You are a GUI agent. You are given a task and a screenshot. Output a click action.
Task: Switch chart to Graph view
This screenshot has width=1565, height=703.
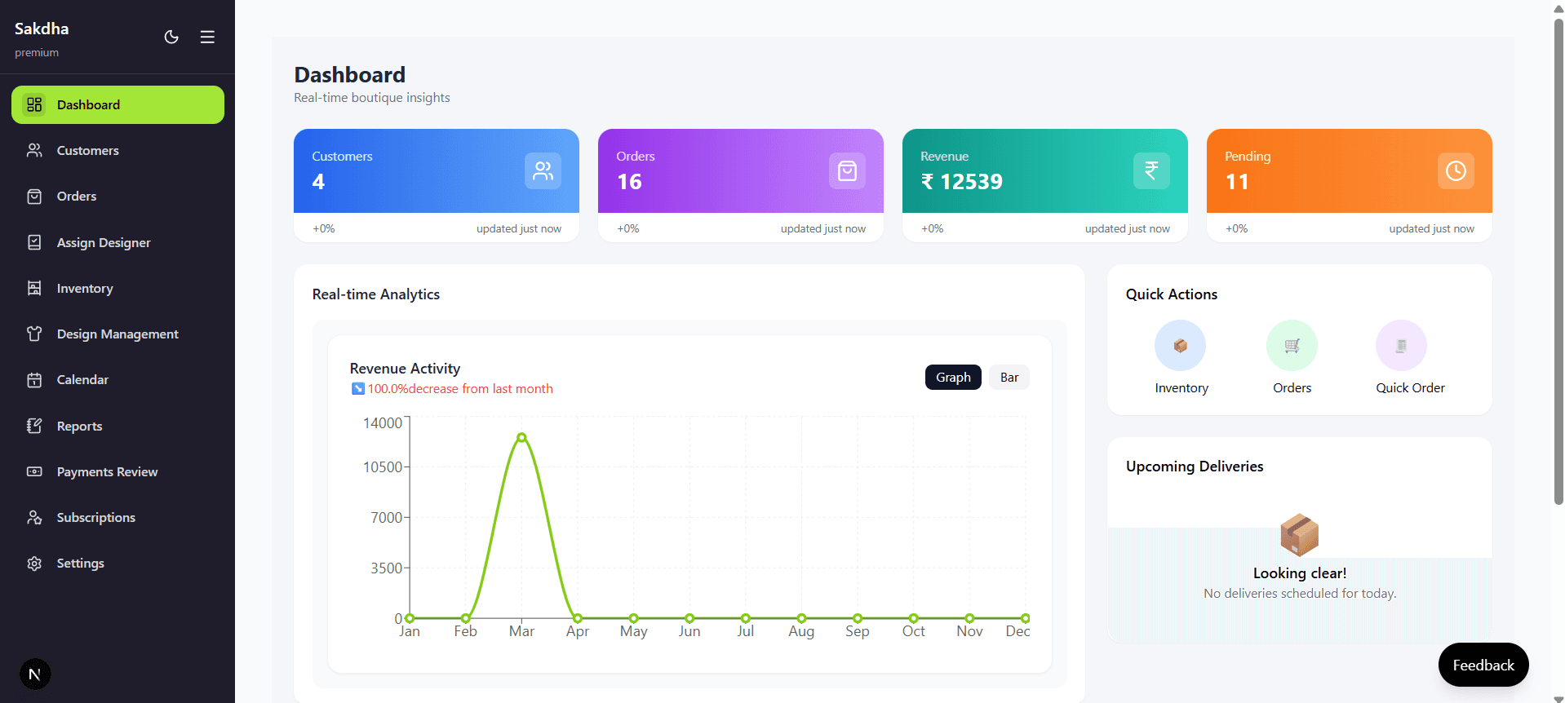click(x=953, y=377)
